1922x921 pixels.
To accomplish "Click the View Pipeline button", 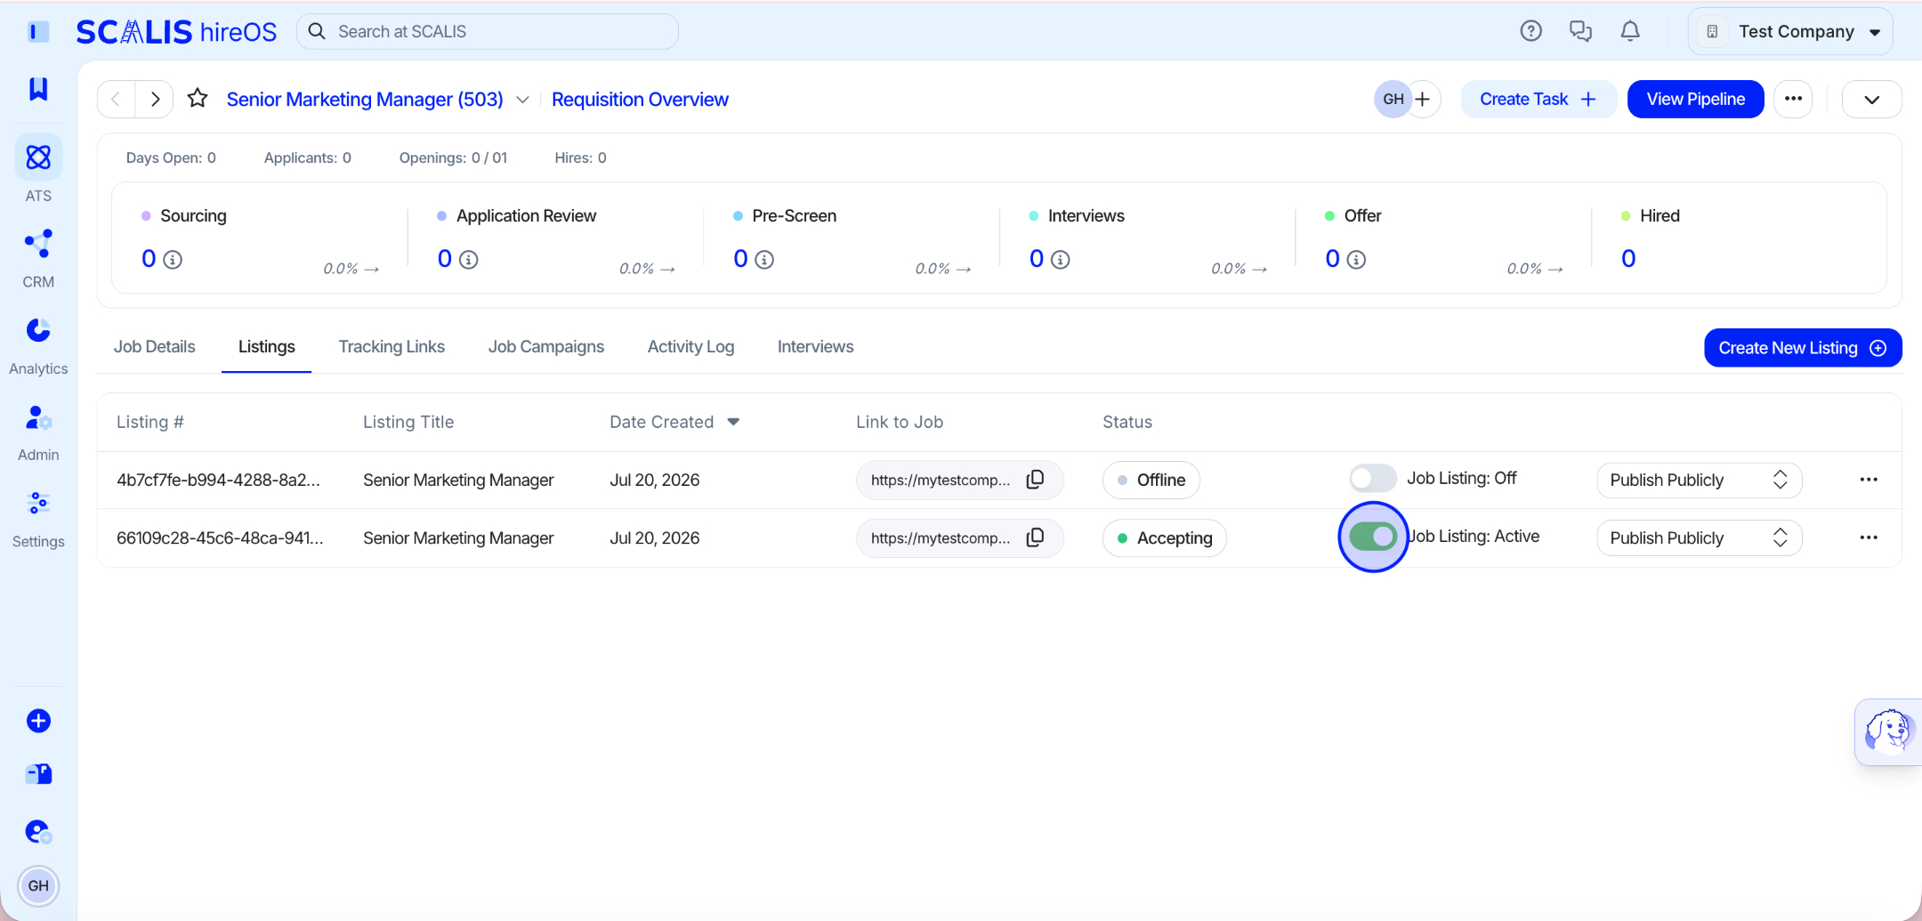I will pos(1695,99).
